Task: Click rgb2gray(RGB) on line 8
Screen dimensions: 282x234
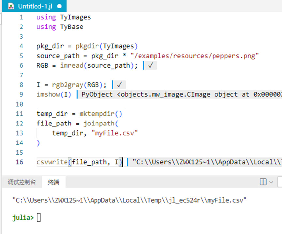Action: point(77,85)
